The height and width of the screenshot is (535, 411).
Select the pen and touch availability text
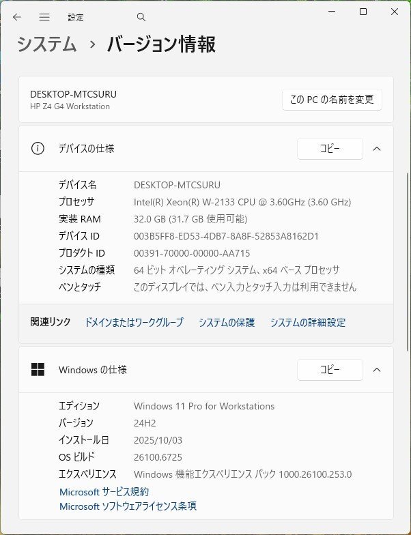[x=244, y=287]
